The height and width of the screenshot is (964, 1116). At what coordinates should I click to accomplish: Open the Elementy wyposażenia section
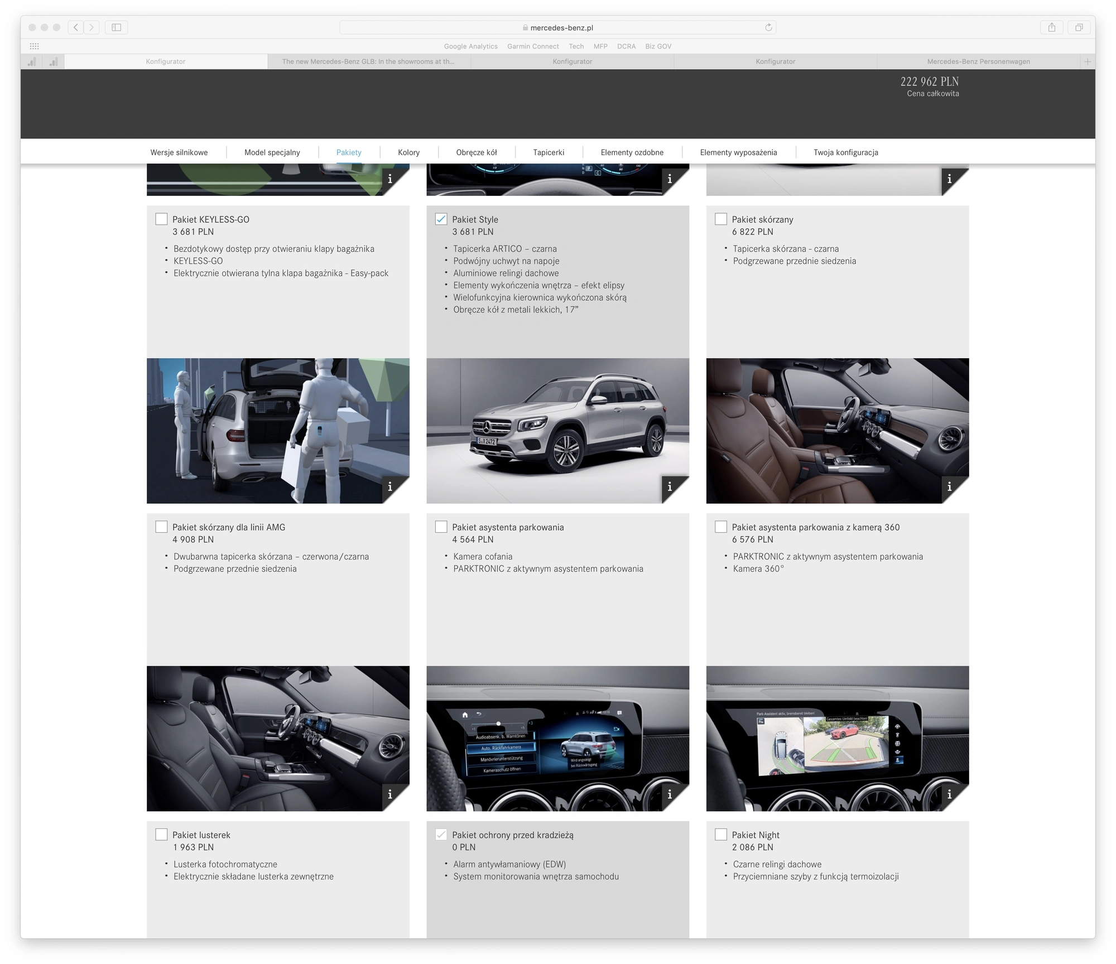[738, 152]
